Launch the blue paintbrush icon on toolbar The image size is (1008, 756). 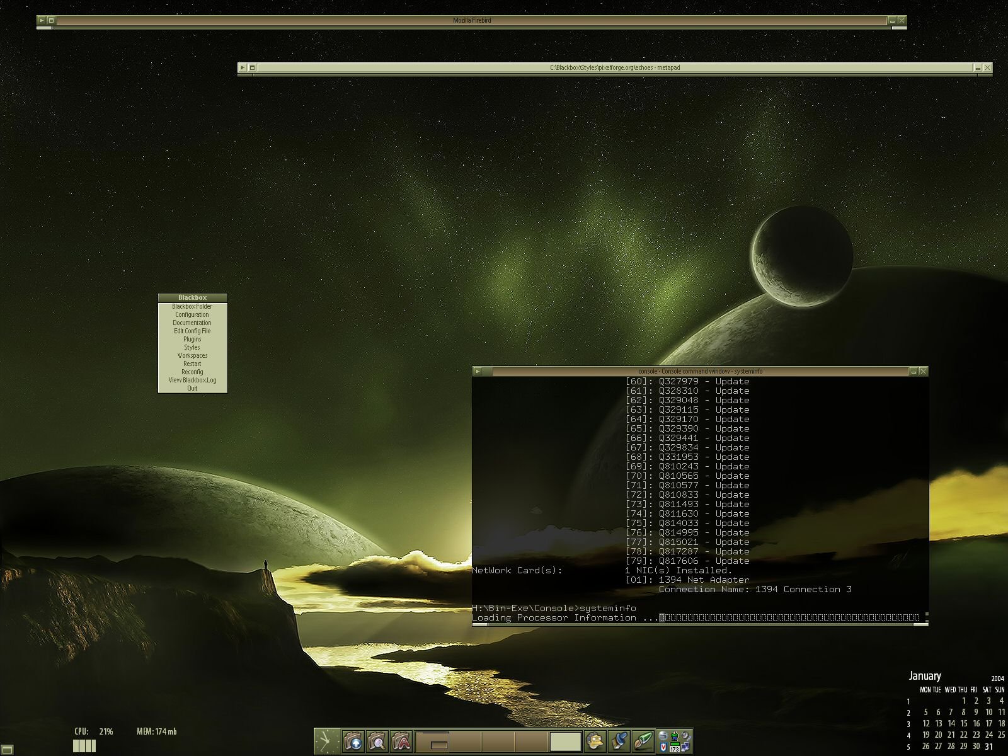(619, 741)
